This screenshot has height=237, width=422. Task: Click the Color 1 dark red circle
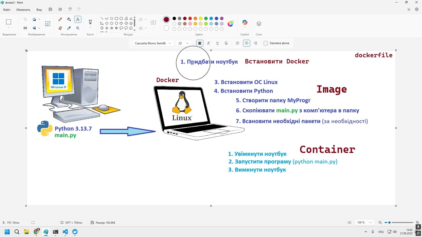(166, 20)
